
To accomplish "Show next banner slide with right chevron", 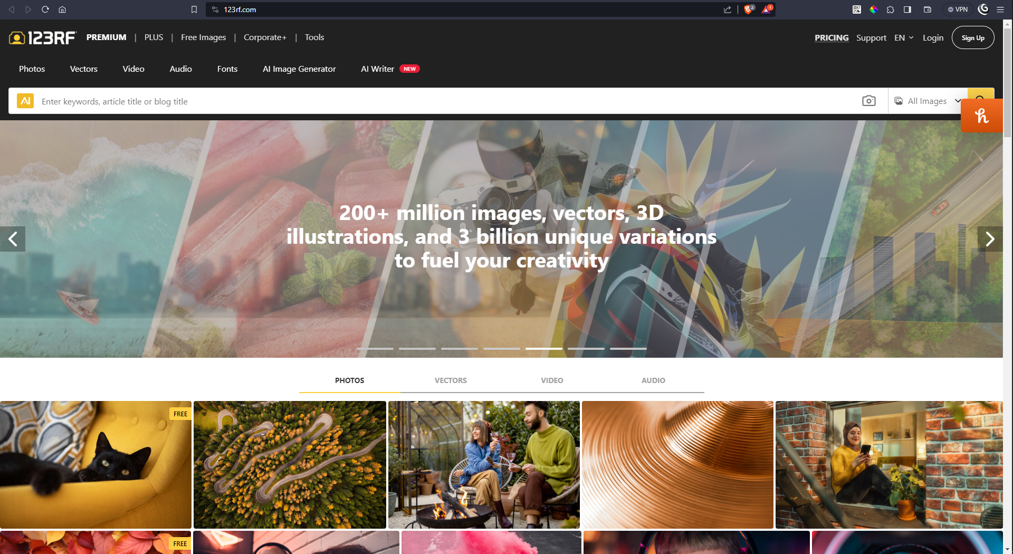I will [x=990, y=239].
